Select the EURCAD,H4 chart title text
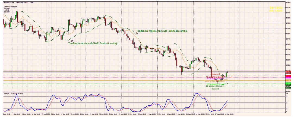 point(9,2)
